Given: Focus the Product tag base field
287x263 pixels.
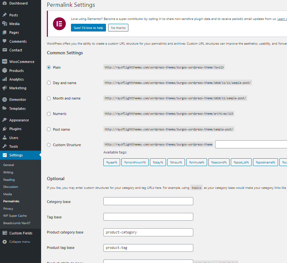Looking at the screenshot, I should tap(148, 248).
